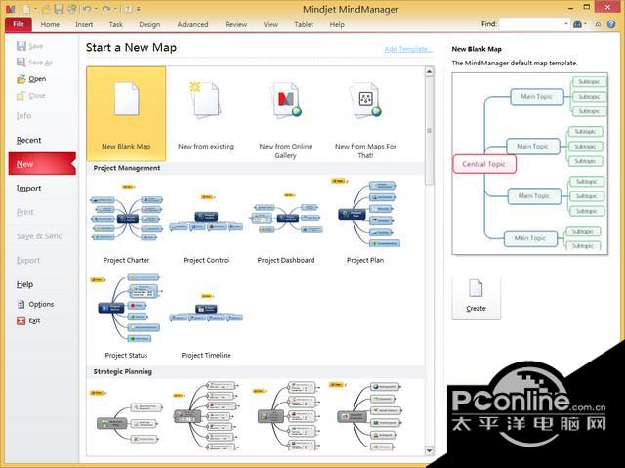Switch to the View ribbon tab
Viewport: 625px width, 468px height.
point(271,24)
